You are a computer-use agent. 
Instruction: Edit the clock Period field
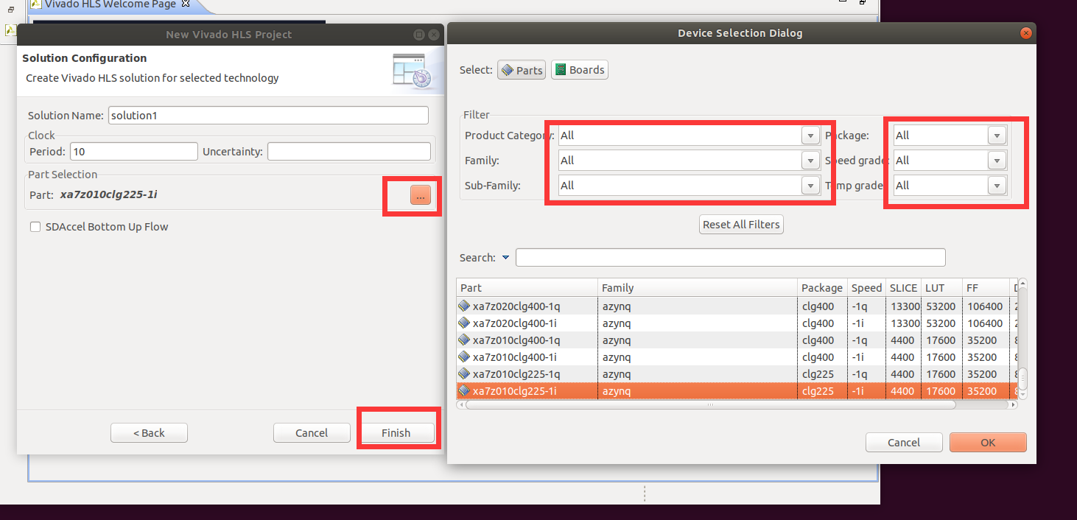point(134,151)
